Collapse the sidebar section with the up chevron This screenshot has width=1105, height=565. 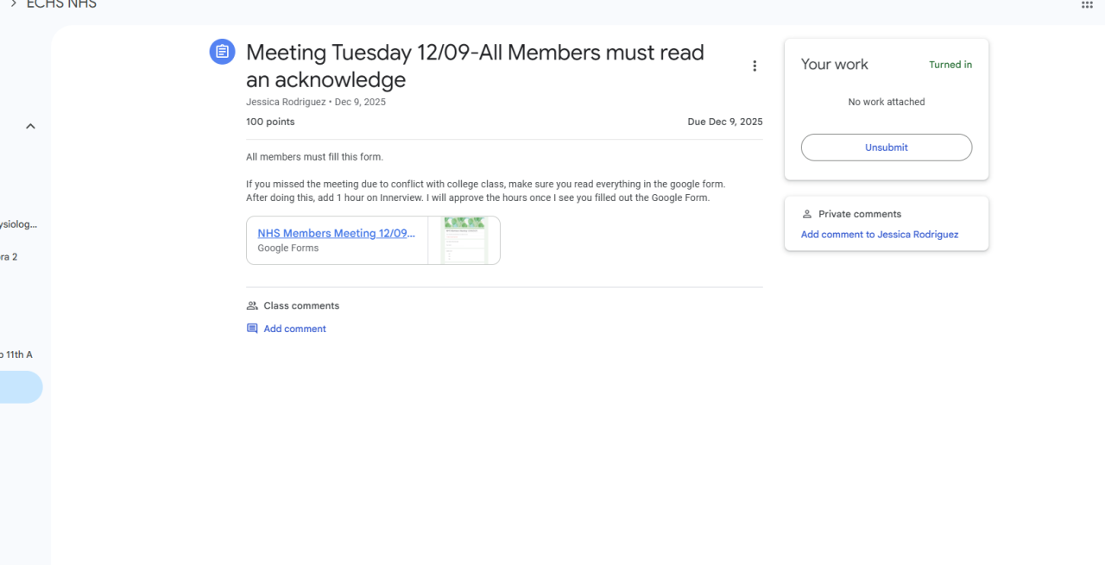(30, 126)
